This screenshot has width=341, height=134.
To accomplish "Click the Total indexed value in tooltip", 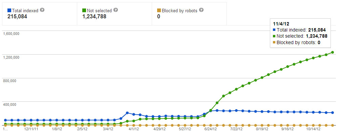I will [317, 30].
